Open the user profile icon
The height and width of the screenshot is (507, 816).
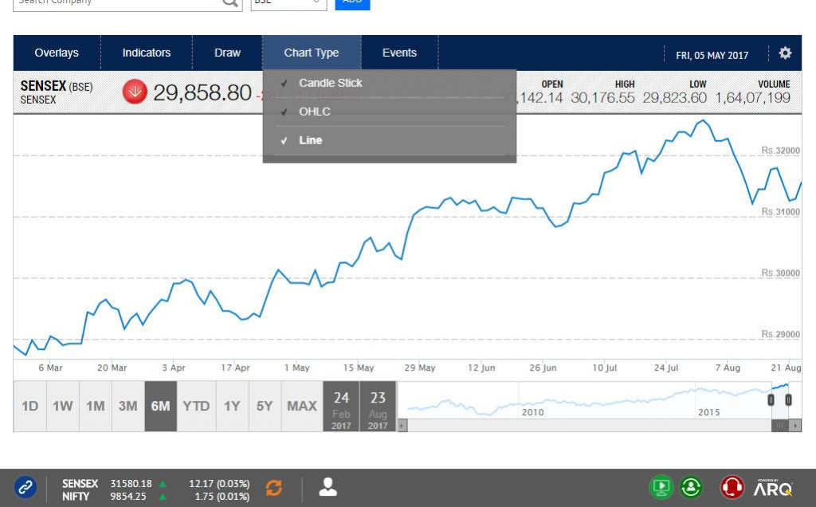(x=328, y=487)
